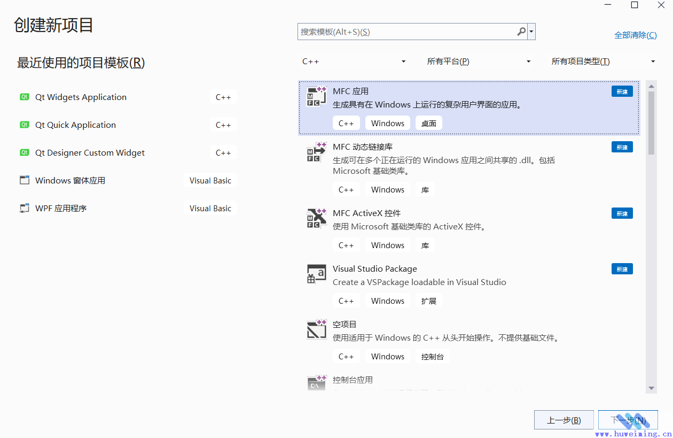Click the Windows tag under MFC 应用
The image size is (673, 438).
pyautogui.click(x=388, y=123)
